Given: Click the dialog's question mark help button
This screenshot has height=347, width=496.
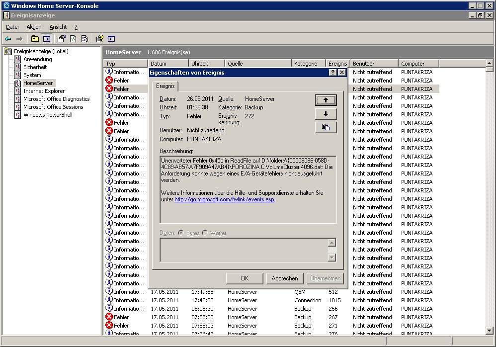Looking at the screenshot, I should (x=332, y=73).
